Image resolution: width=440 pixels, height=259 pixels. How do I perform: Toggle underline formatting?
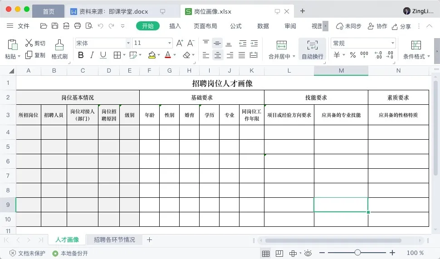pyautogui.click(x=103, y=55)
